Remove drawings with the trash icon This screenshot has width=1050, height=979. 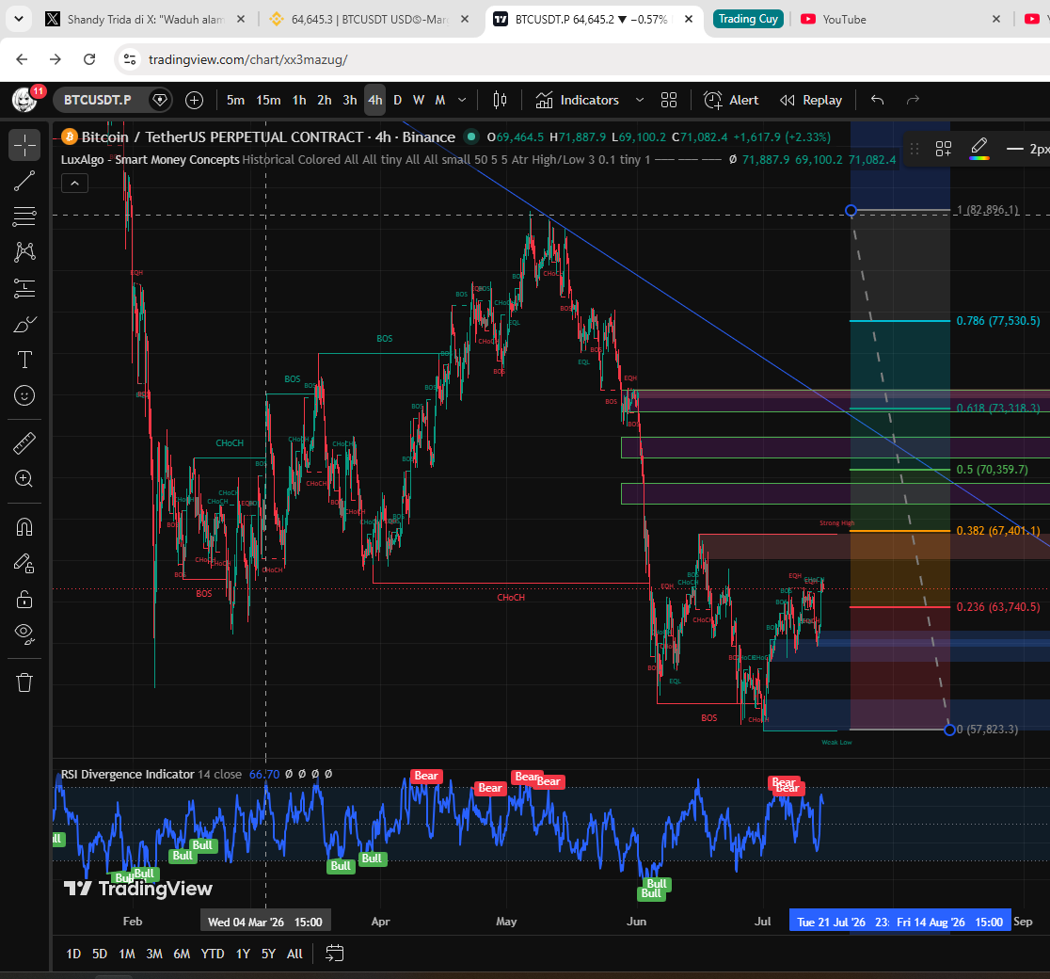tap(24, 682)
